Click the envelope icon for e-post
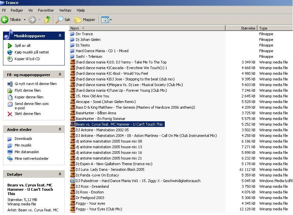The height and width of the screenshot is (215, 293). point(10,104)
